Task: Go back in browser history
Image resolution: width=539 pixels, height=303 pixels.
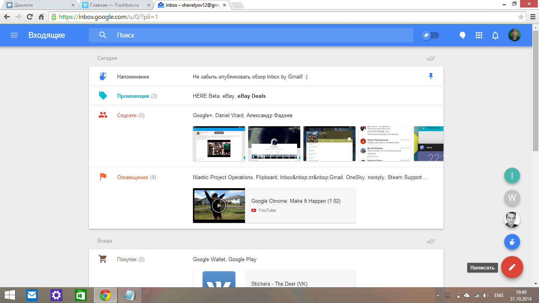Action: pos(7,17)
